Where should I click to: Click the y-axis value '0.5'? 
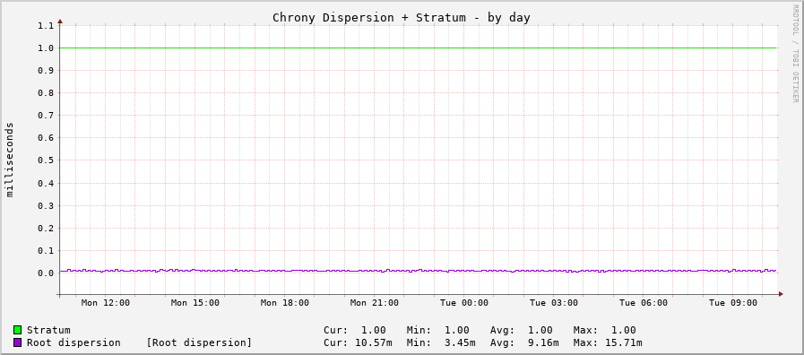pos(46,160)
